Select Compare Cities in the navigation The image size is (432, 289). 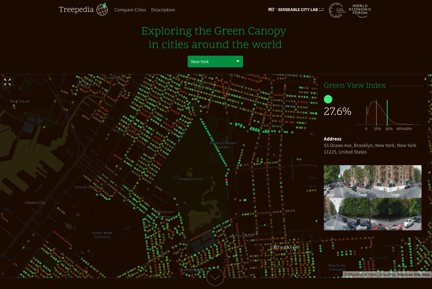coord(130,10)
